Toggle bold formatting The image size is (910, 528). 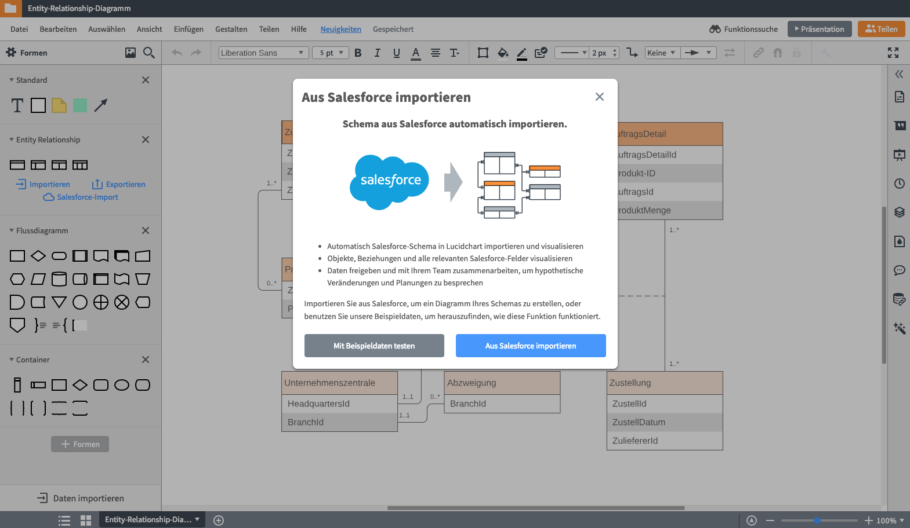[x=358, y=53]
